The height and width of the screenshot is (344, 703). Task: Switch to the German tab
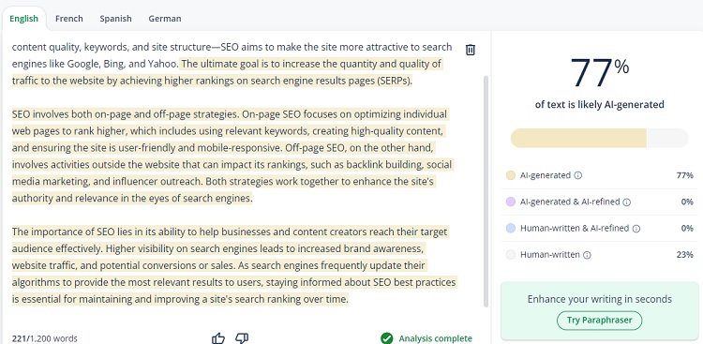[165, 19]
